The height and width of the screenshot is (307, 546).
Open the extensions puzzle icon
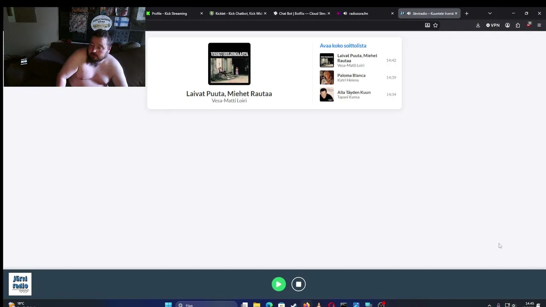pyautogui.click(x=518, y=25)
